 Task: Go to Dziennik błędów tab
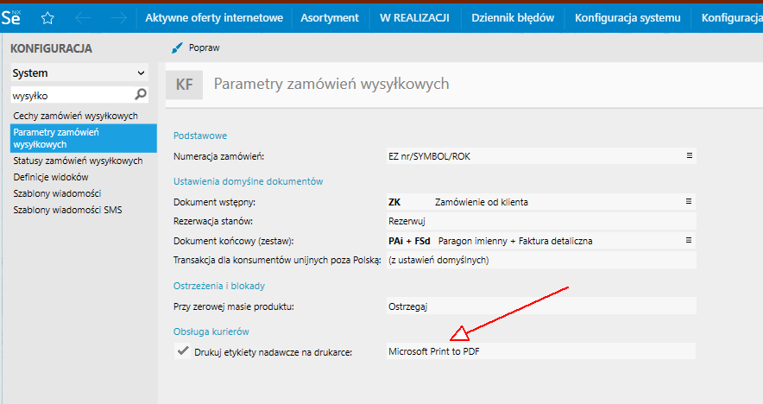click(513, 18)
